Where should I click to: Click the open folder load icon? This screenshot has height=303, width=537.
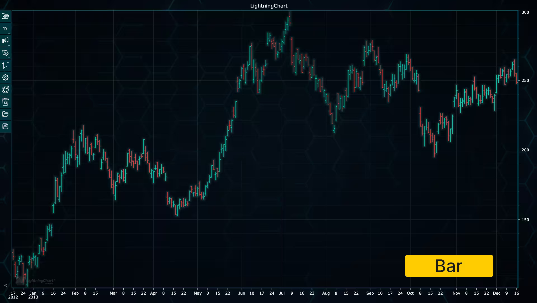5,114
